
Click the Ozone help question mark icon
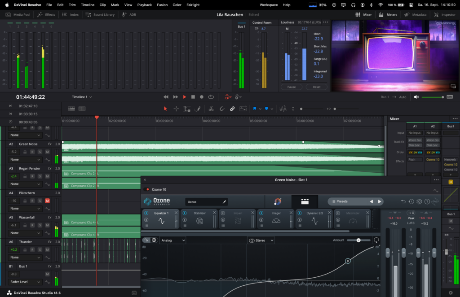pos(427,201)
